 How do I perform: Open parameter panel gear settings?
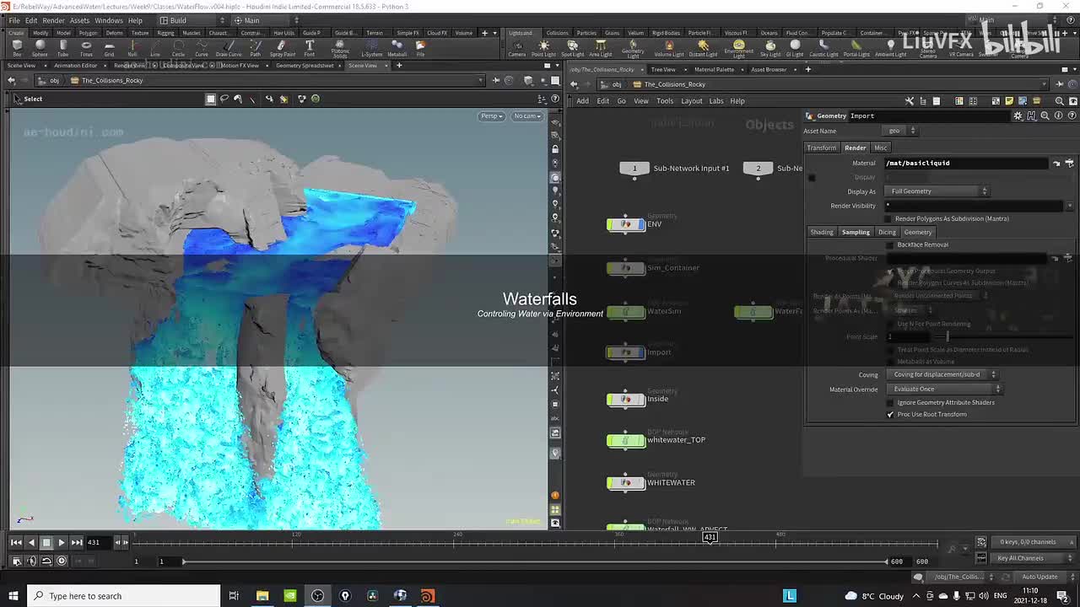point(1018,115)
